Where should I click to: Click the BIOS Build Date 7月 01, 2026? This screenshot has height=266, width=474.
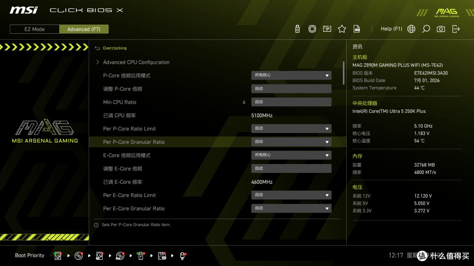(x=427, y=80)
